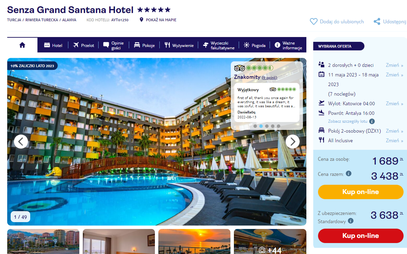
Task: Click the map pin Pokaż na mapie
Action: click(x=141, y=20)
